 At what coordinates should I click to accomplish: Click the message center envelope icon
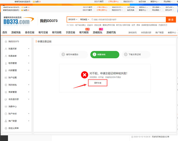coord(6,106)
